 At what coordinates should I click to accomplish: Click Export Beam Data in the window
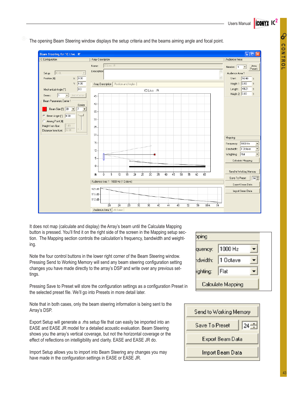tap(242, 184)
